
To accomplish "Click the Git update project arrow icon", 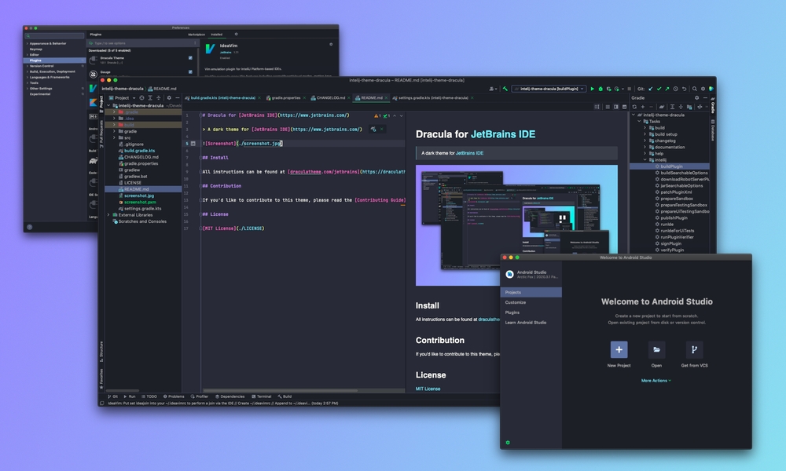I will pos(651,89).
